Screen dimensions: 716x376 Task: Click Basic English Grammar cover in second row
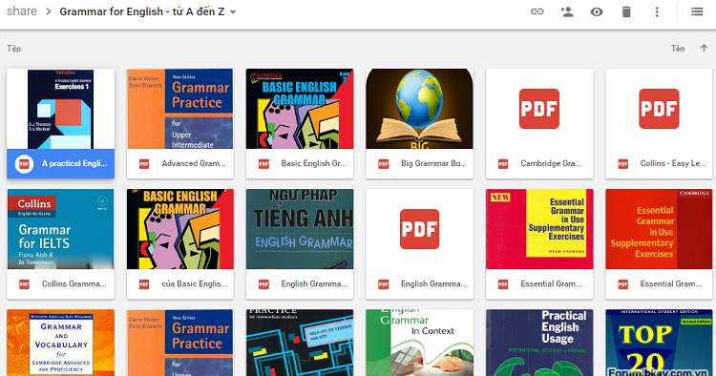point(179,229)
